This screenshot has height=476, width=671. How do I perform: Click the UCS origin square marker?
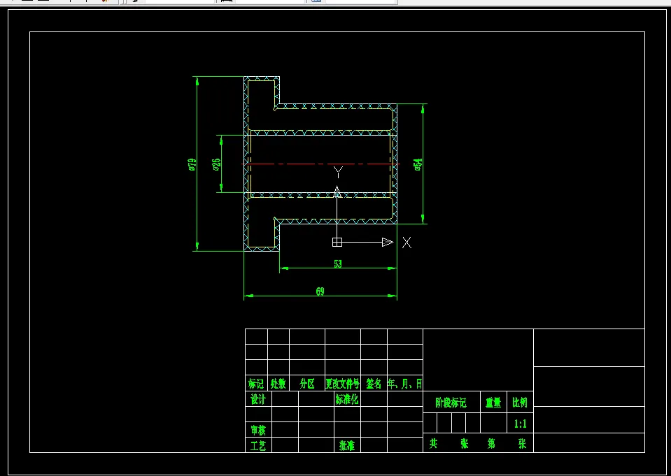[337, 242]
